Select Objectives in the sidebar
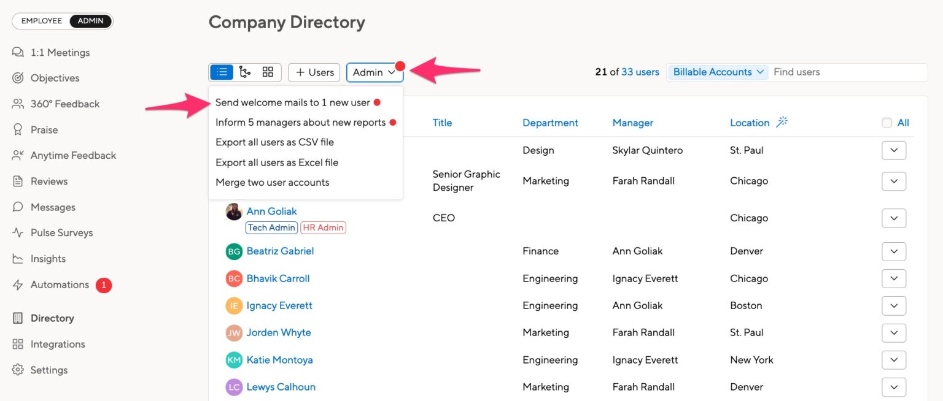This screenshot has height=401, width=943. point(55,78)
